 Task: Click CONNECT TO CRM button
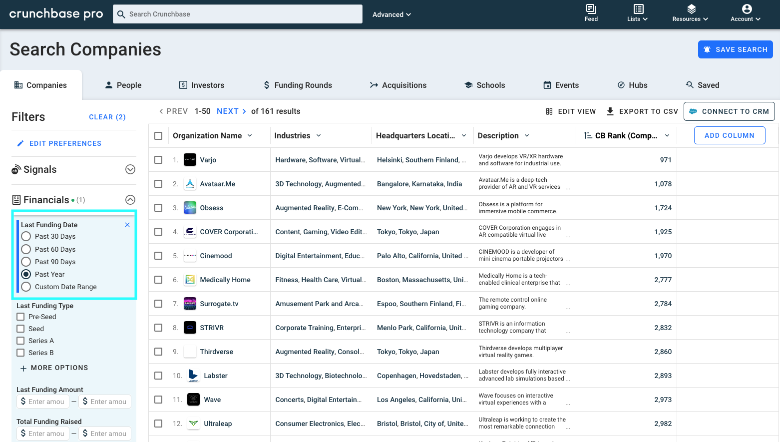coord(729,111)
